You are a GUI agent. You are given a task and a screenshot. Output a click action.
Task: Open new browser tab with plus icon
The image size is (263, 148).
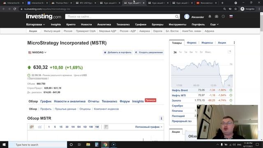222,3
